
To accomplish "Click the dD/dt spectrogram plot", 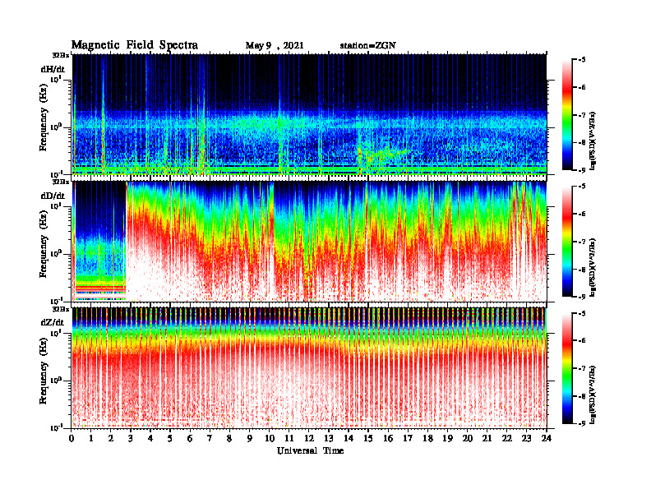I will pos(309,241).
